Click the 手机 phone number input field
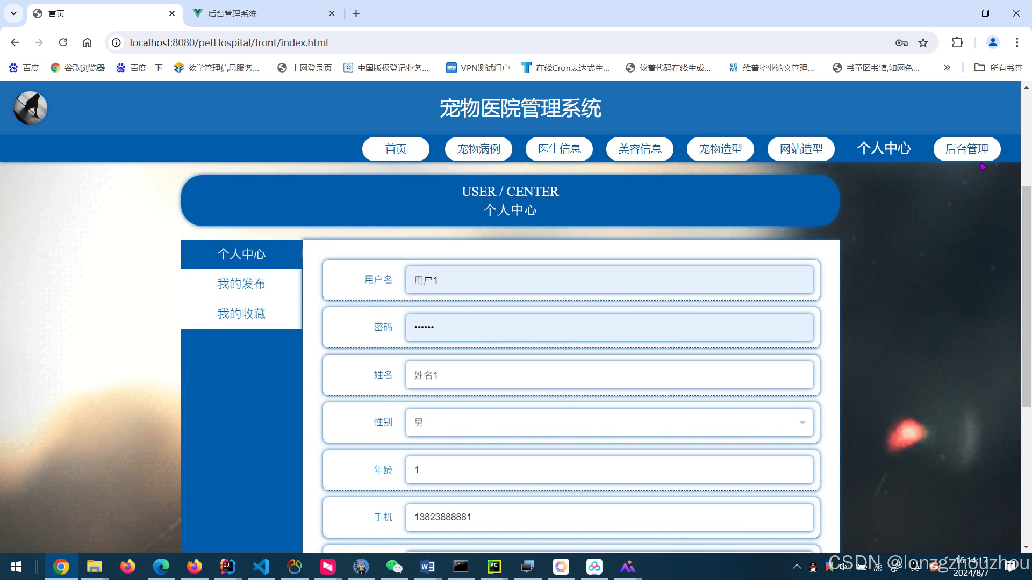This screenshot has width=1032, height=580. pyautogui.click(x=608, y=517)
